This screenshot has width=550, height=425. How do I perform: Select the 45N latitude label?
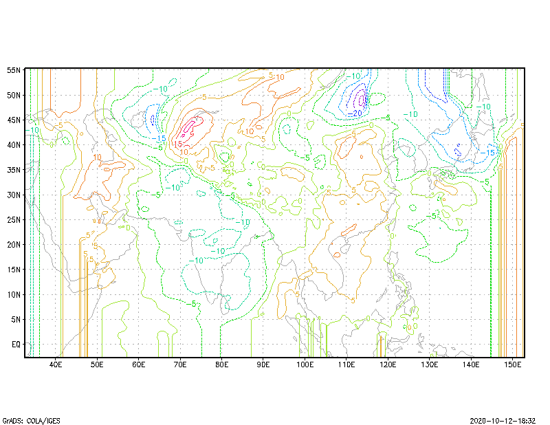point(14,120)
